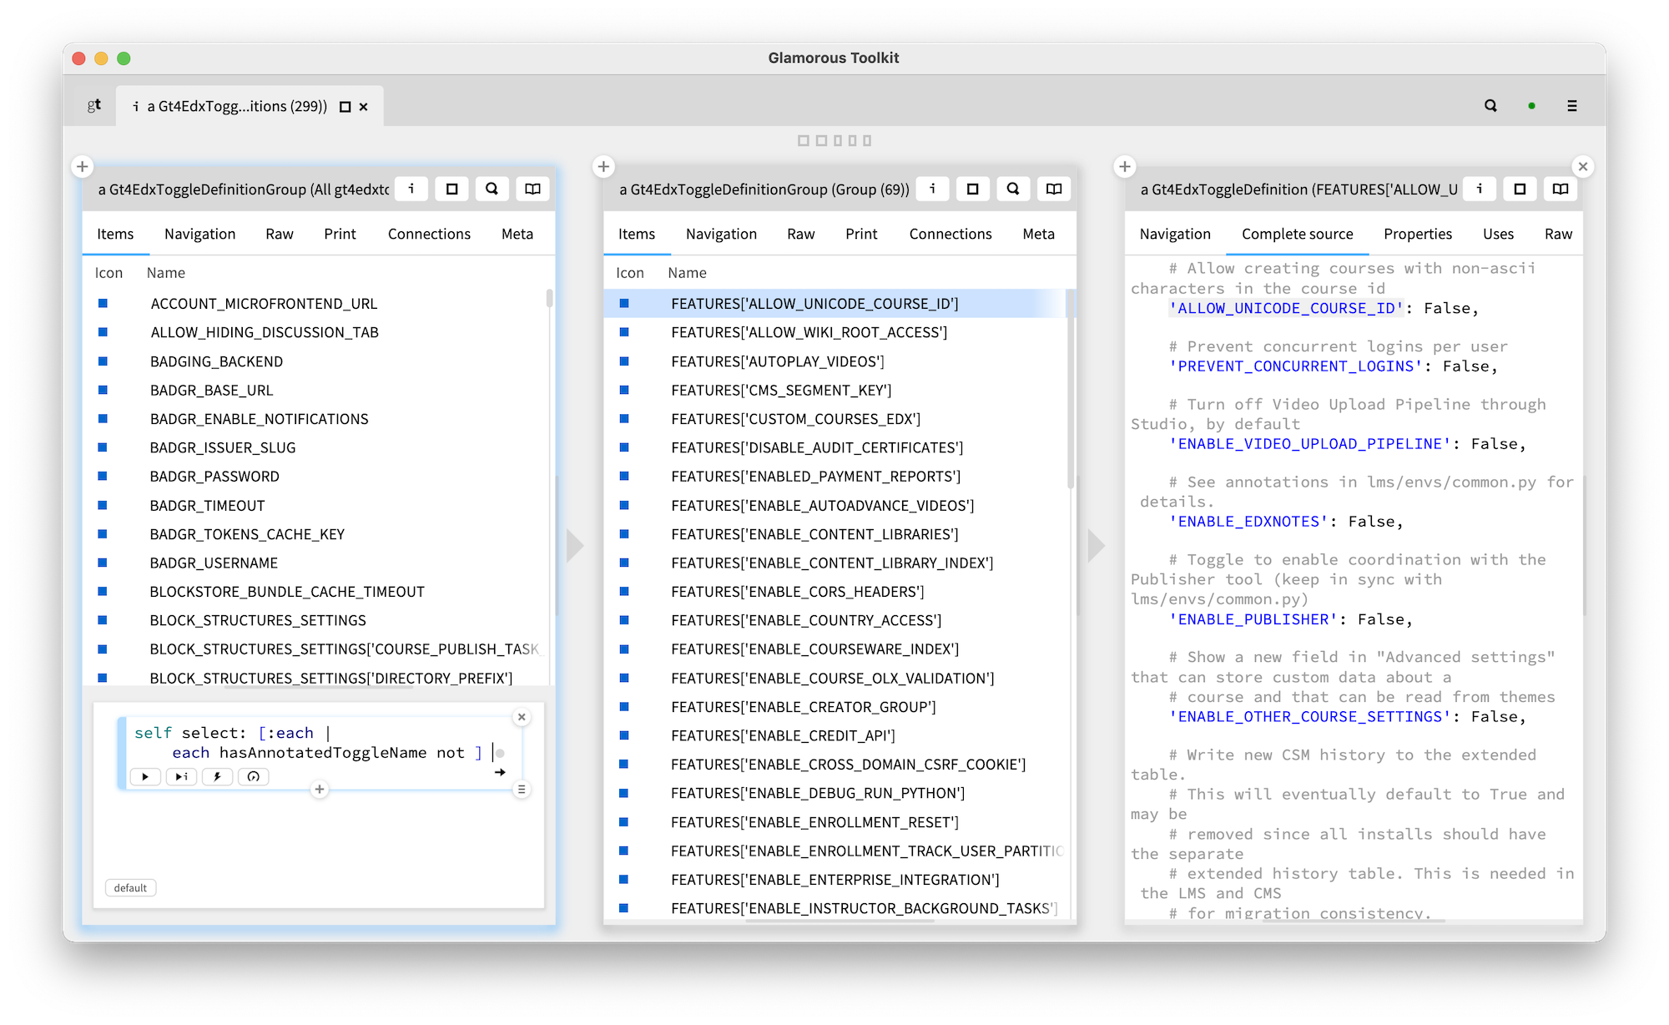The width and height of the screenshot is (1669, 1025).
Task: Select Complete source tab
Action: click(x=1298, y=234)
